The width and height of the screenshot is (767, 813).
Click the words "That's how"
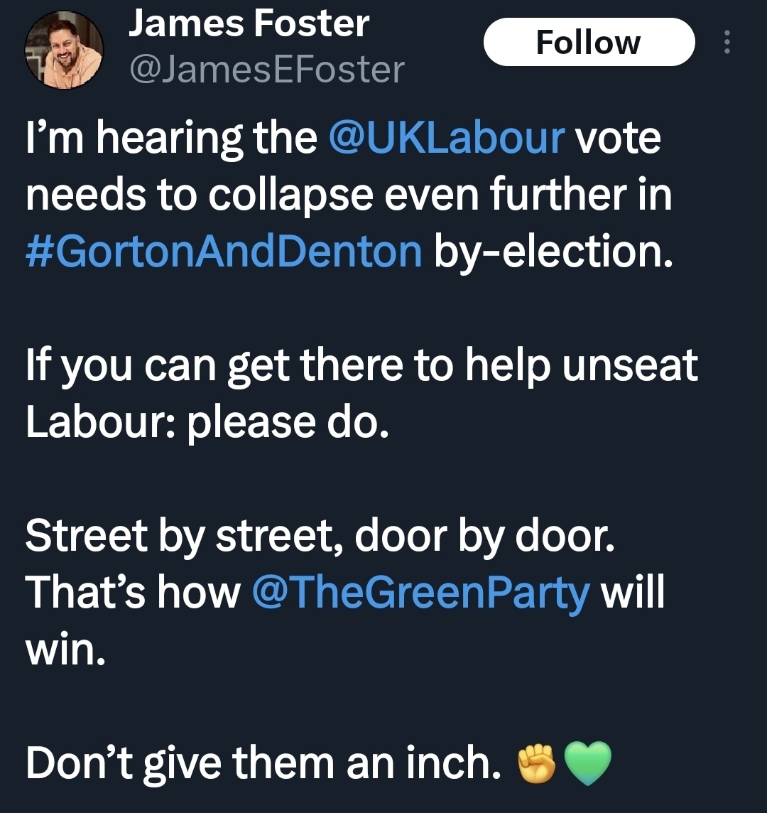click(133, 593)
